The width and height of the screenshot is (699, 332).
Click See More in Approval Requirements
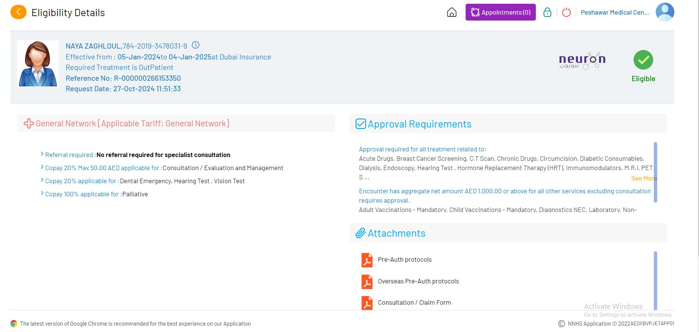coord(643,178)
